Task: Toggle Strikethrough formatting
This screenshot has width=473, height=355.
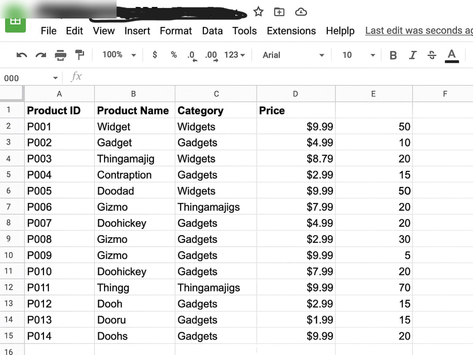Action: [432, 55]
